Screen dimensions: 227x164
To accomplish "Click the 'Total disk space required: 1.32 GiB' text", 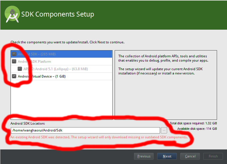I will point(193,123).
